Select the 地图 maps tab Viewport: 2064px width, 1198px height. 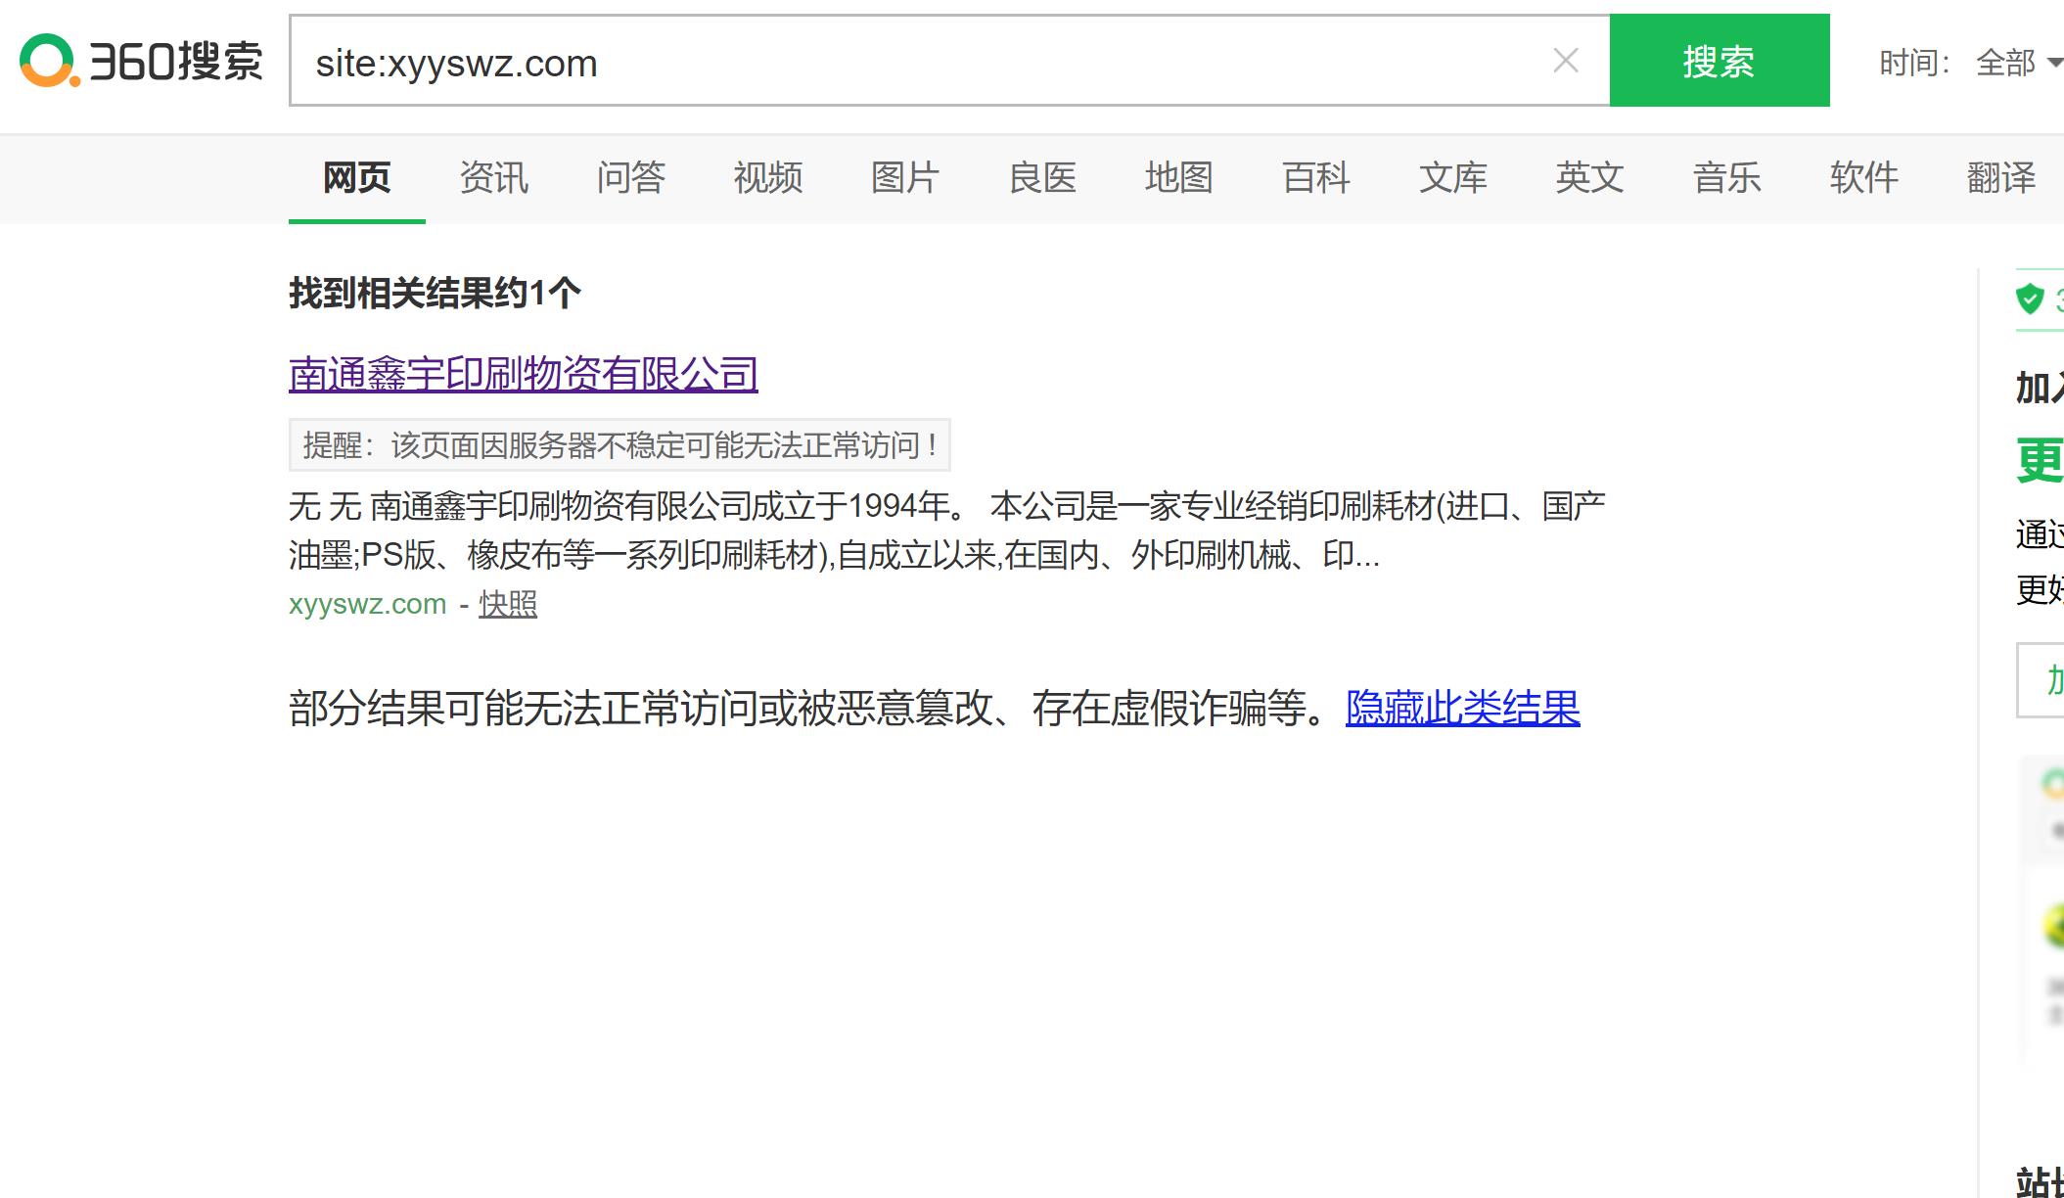[1177, 179]
